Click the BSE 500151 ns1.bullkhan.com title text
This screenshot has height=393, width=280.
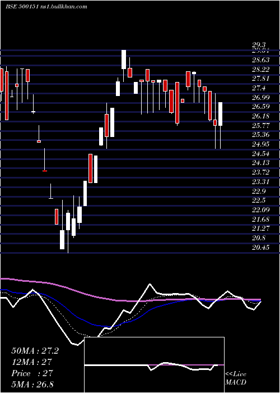(x=46, y=7)
